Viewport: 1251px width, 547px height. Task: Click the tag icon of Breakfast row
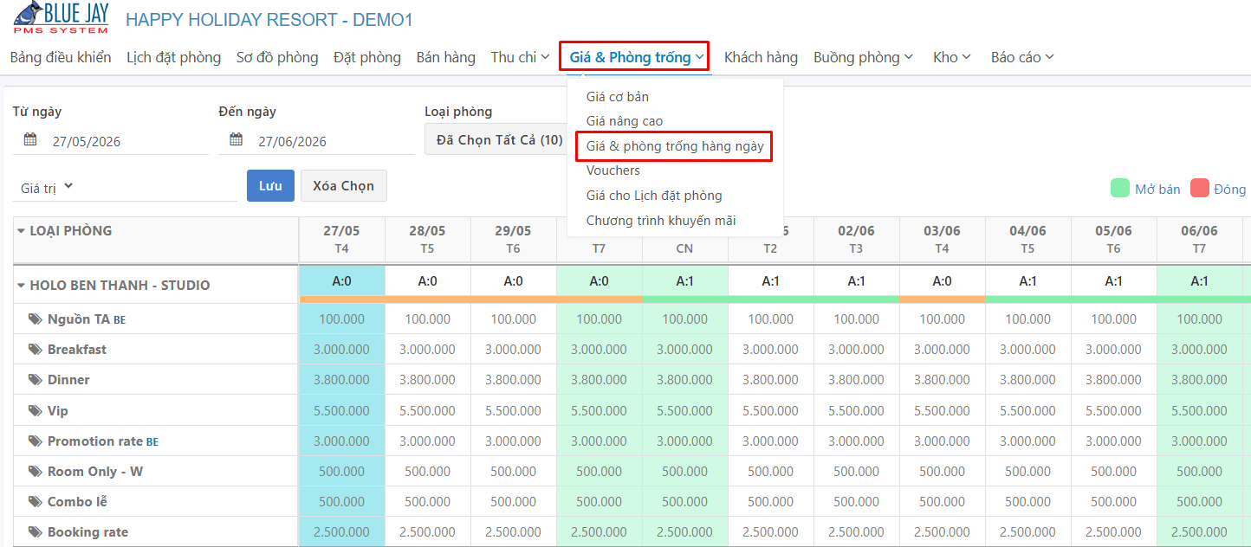(x=35, y=350)
